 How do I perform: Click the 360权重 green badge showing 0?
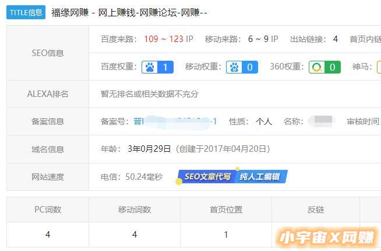pos(324,67)
